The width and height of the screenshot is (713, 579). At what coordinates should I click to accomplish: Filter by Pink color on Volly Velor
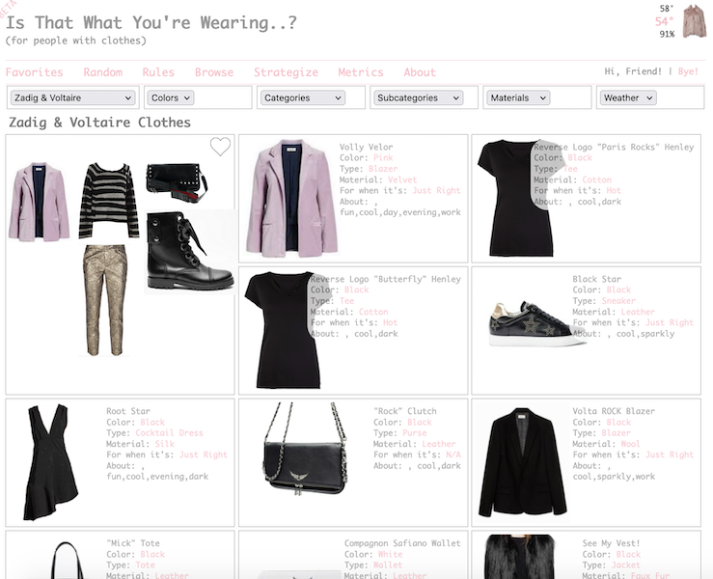click(x=383, y=158)
